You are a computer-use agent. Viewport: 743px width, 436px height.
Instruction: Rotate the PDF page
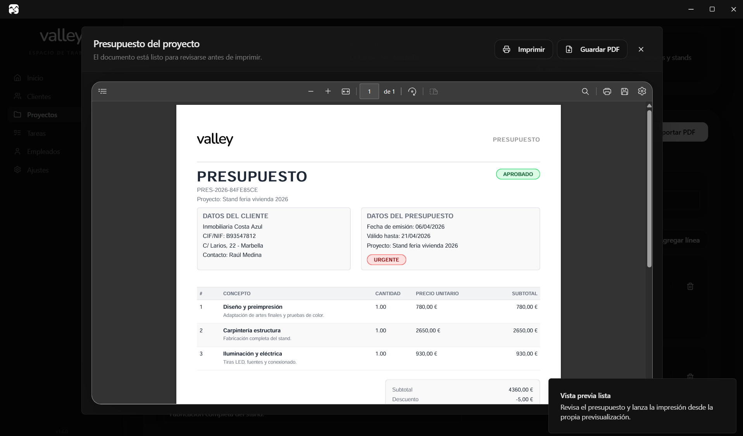[412, 91]
